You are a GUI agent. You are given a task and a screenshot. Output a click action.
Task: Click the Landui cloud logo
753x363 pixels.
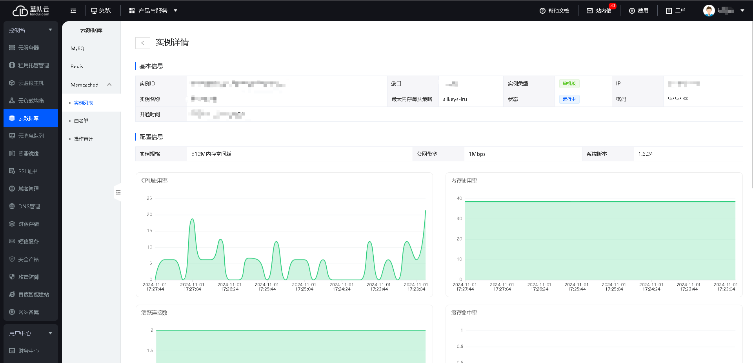[x=31, y=11]
